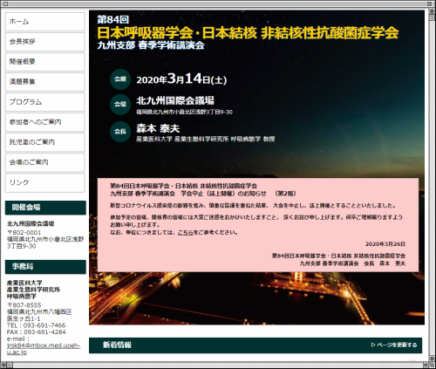The height and width of the screenshot is (369, 436).
Task: Open 参加者へのご案内 menu item
Action: (44, 122)
